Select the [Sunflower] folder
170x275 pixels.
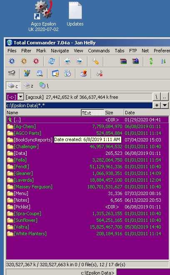(x=87, y=220)
